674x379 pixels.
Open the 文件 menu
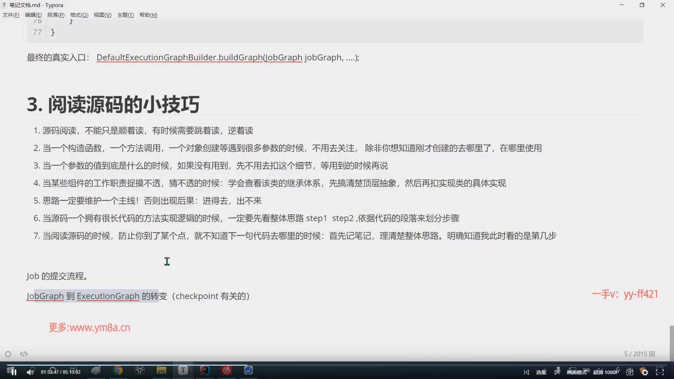click(11, 15)
